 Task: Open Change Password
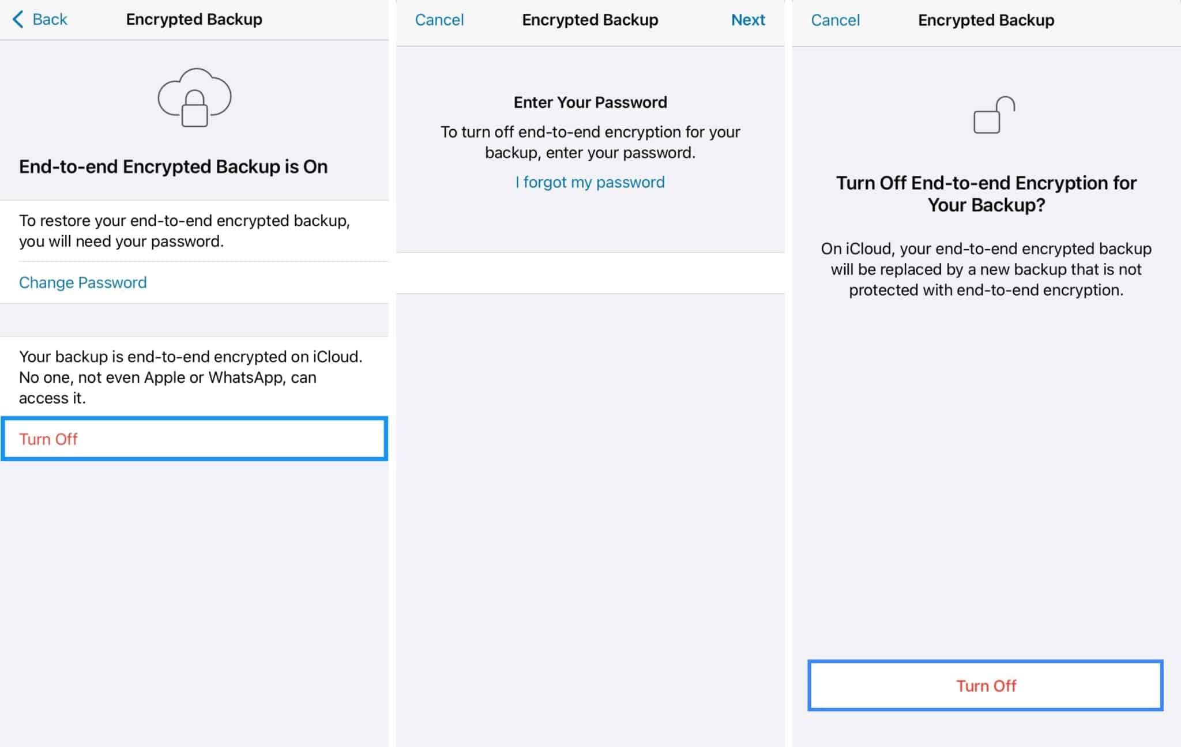(82, 282)
